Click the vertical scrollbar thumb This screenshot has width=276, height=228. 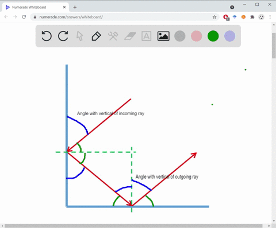click(274, 46)
